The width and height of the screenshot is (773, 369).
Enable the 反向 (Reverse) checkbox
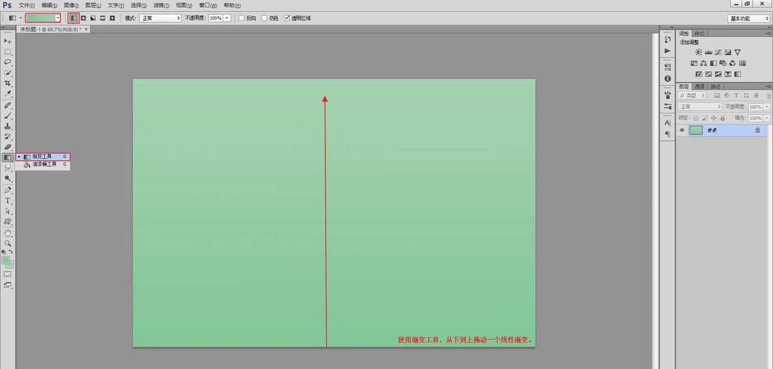point(242,18)
